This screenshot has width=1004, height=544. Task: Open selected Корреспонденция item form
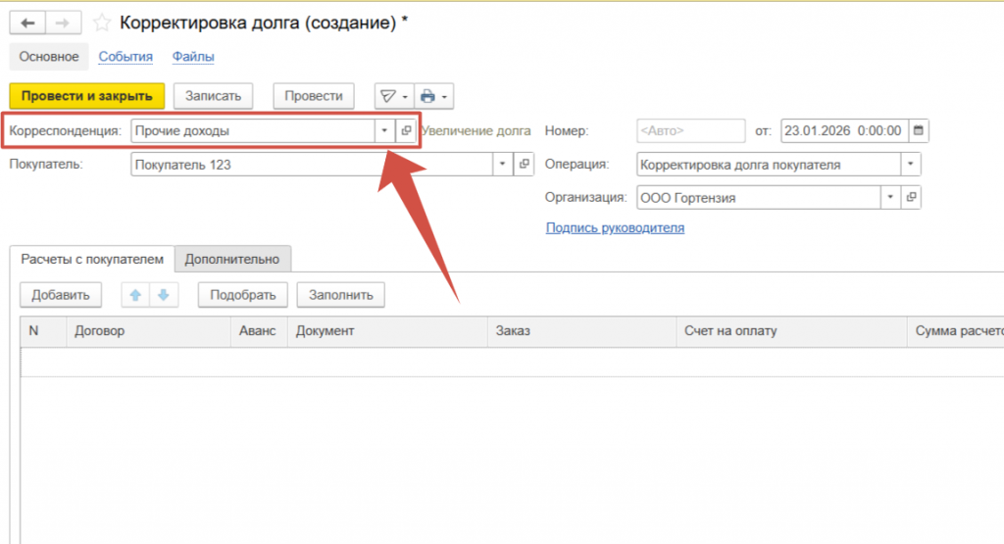[x=406, y=130]
